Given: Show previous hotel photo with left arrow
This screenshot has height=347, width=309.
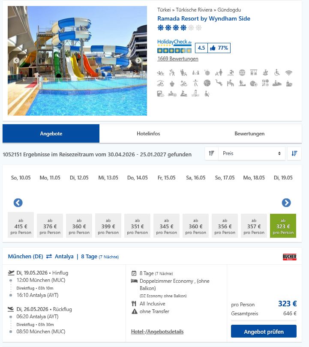Looking at the screenshot, I should pyautogui.click(x=16, y=60).
